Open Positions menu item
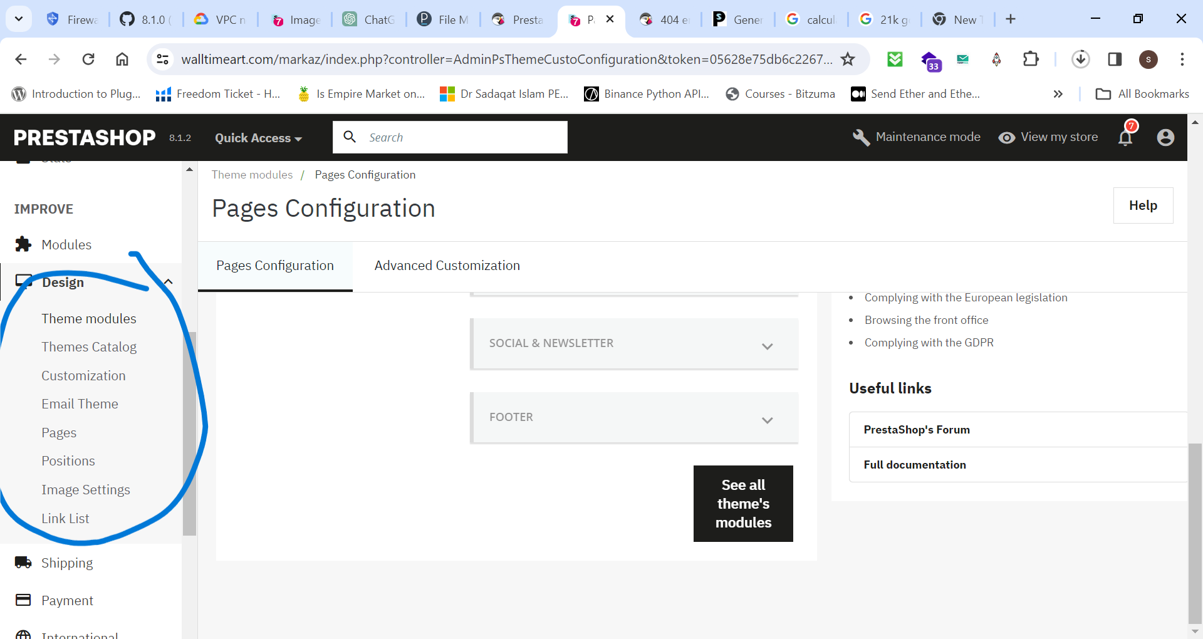The width and height of the screenshot is (1203, 639). pyautogui.click(x=68, y=461)
